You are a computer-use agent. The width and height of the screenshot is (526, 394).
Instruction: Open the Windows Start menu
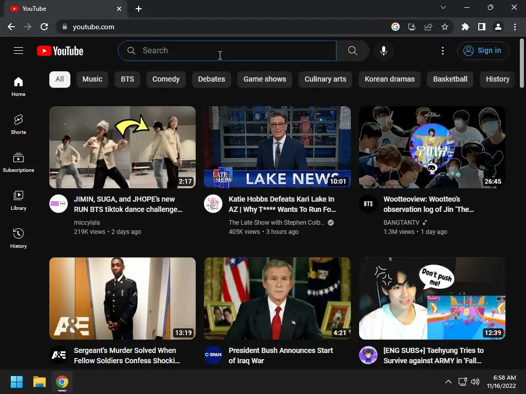coord(16,382)
